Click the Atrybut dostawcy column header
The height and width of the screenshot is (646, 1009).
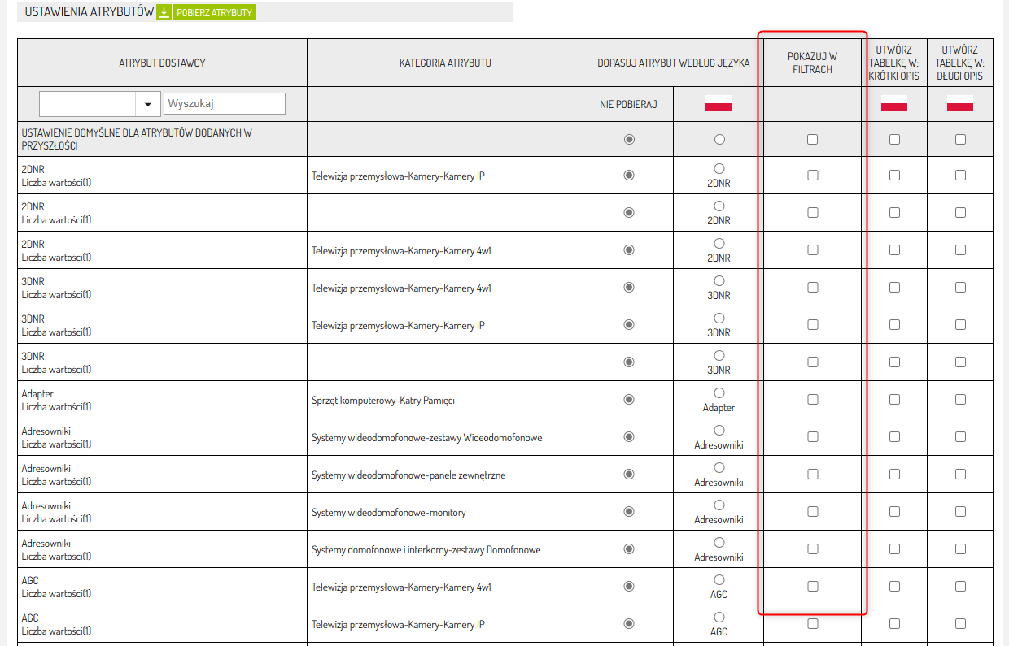coord(162,63)
